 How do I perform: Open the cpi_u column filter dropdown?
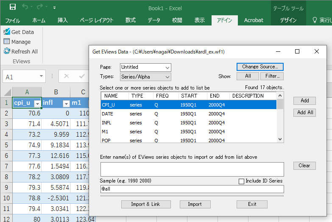click(x=37, y=104)
